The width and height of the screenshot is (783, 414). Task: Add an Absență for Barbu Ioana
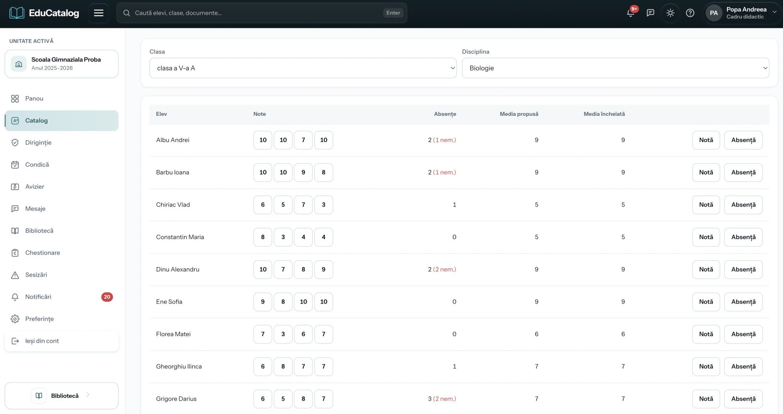(x=743, y=173)
